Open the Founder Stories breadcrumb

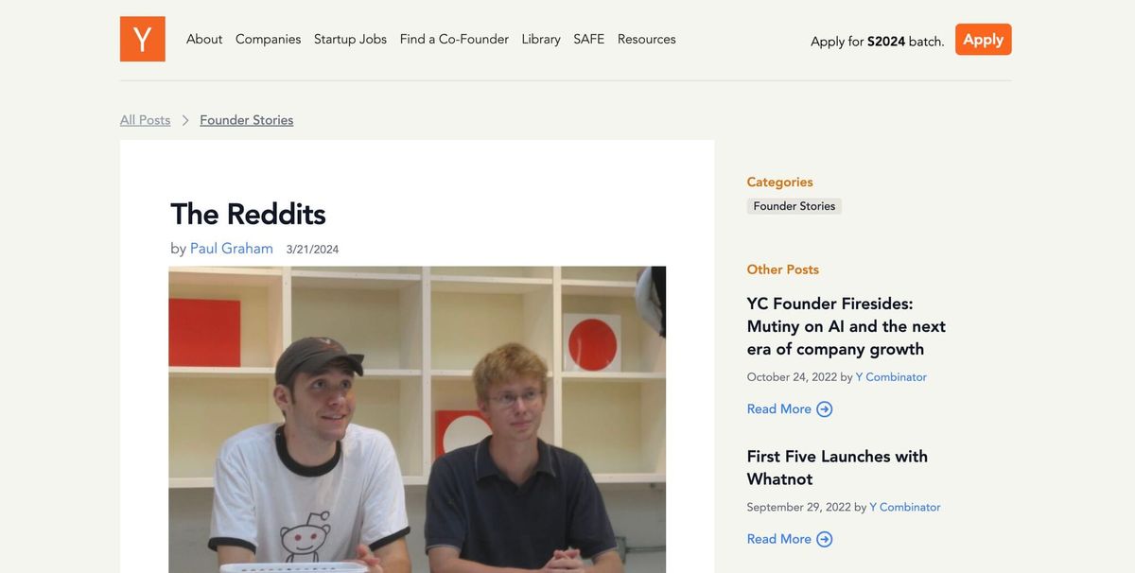(246, 119)
